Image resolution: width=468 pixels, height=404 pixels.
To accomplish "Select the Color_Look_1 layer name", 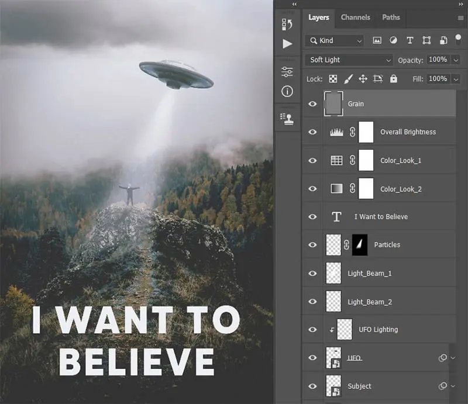I will click(x=401, y=161).
